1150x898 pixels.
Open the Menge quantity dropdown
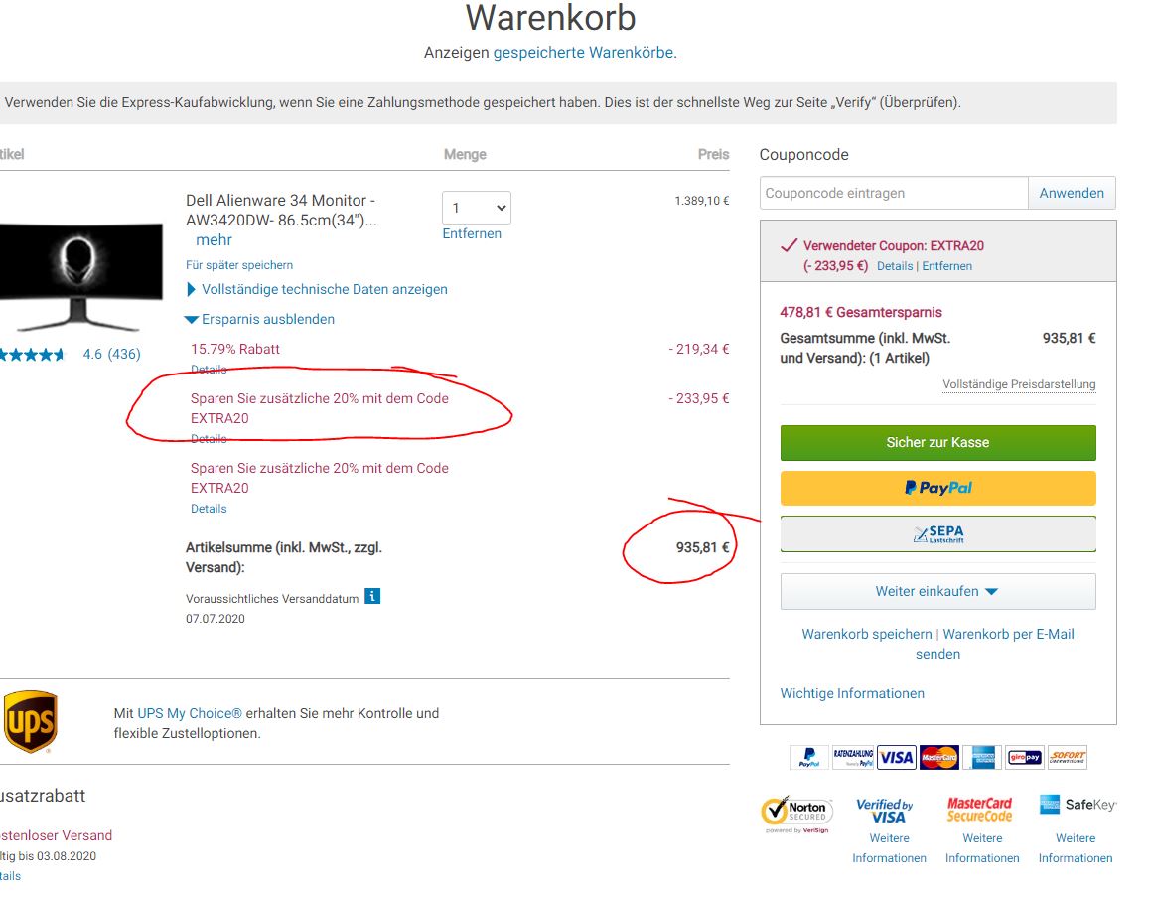point(477,208)
